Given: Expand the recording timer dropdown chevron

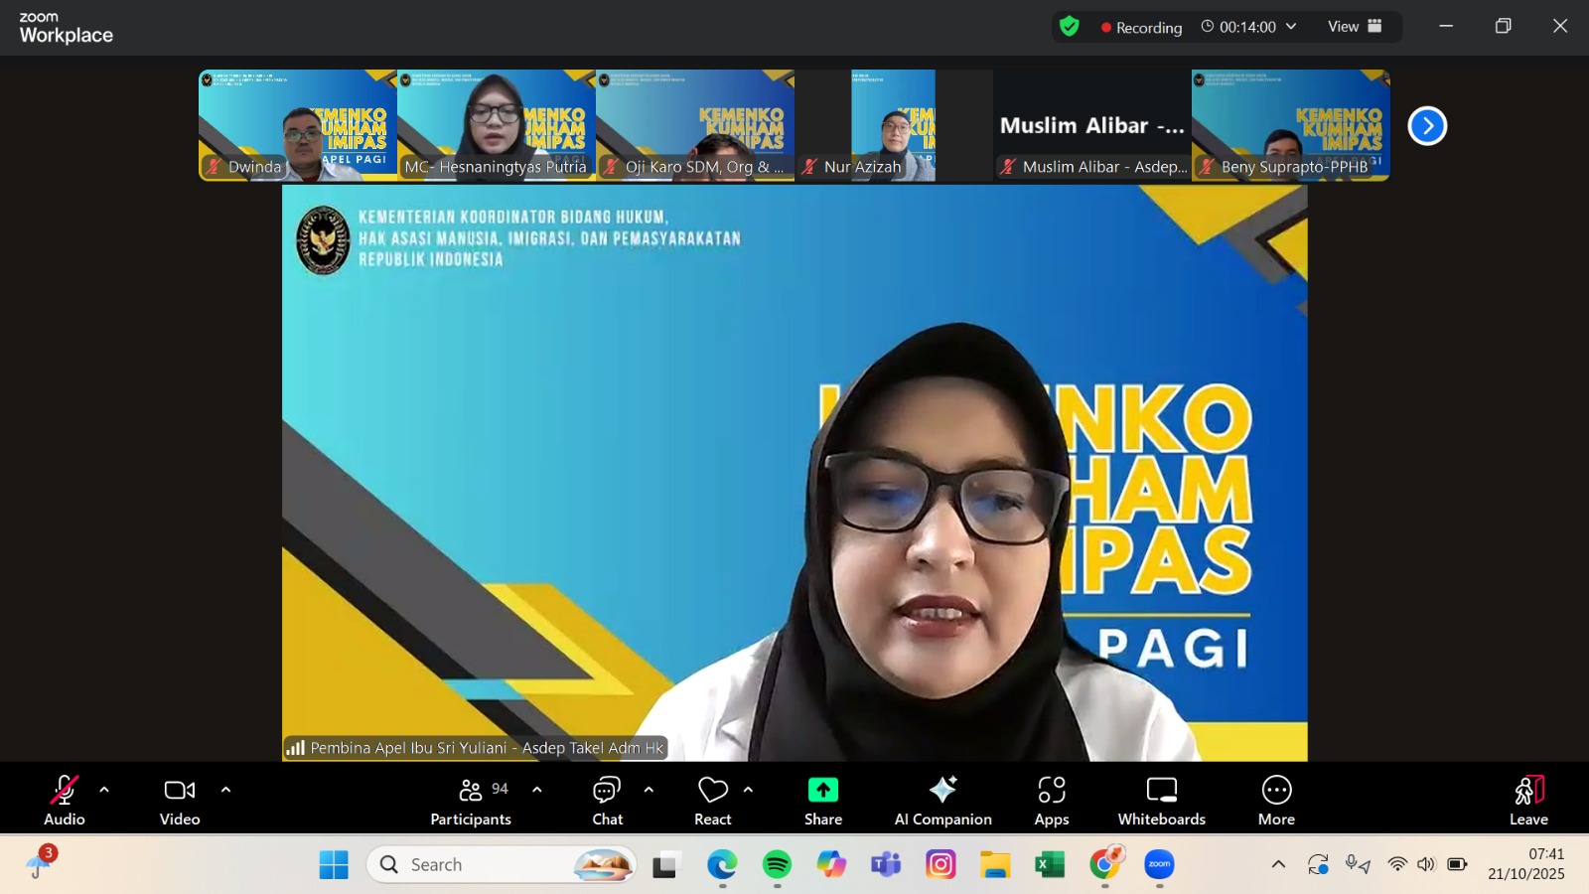Looking at the screenshot, I should pos(1291,27).
